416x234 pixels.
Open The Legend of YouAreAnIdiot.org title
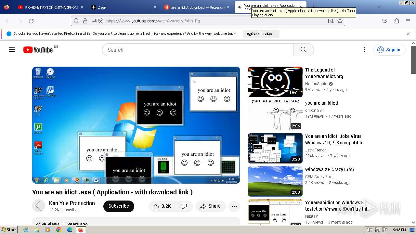(324, 73)
